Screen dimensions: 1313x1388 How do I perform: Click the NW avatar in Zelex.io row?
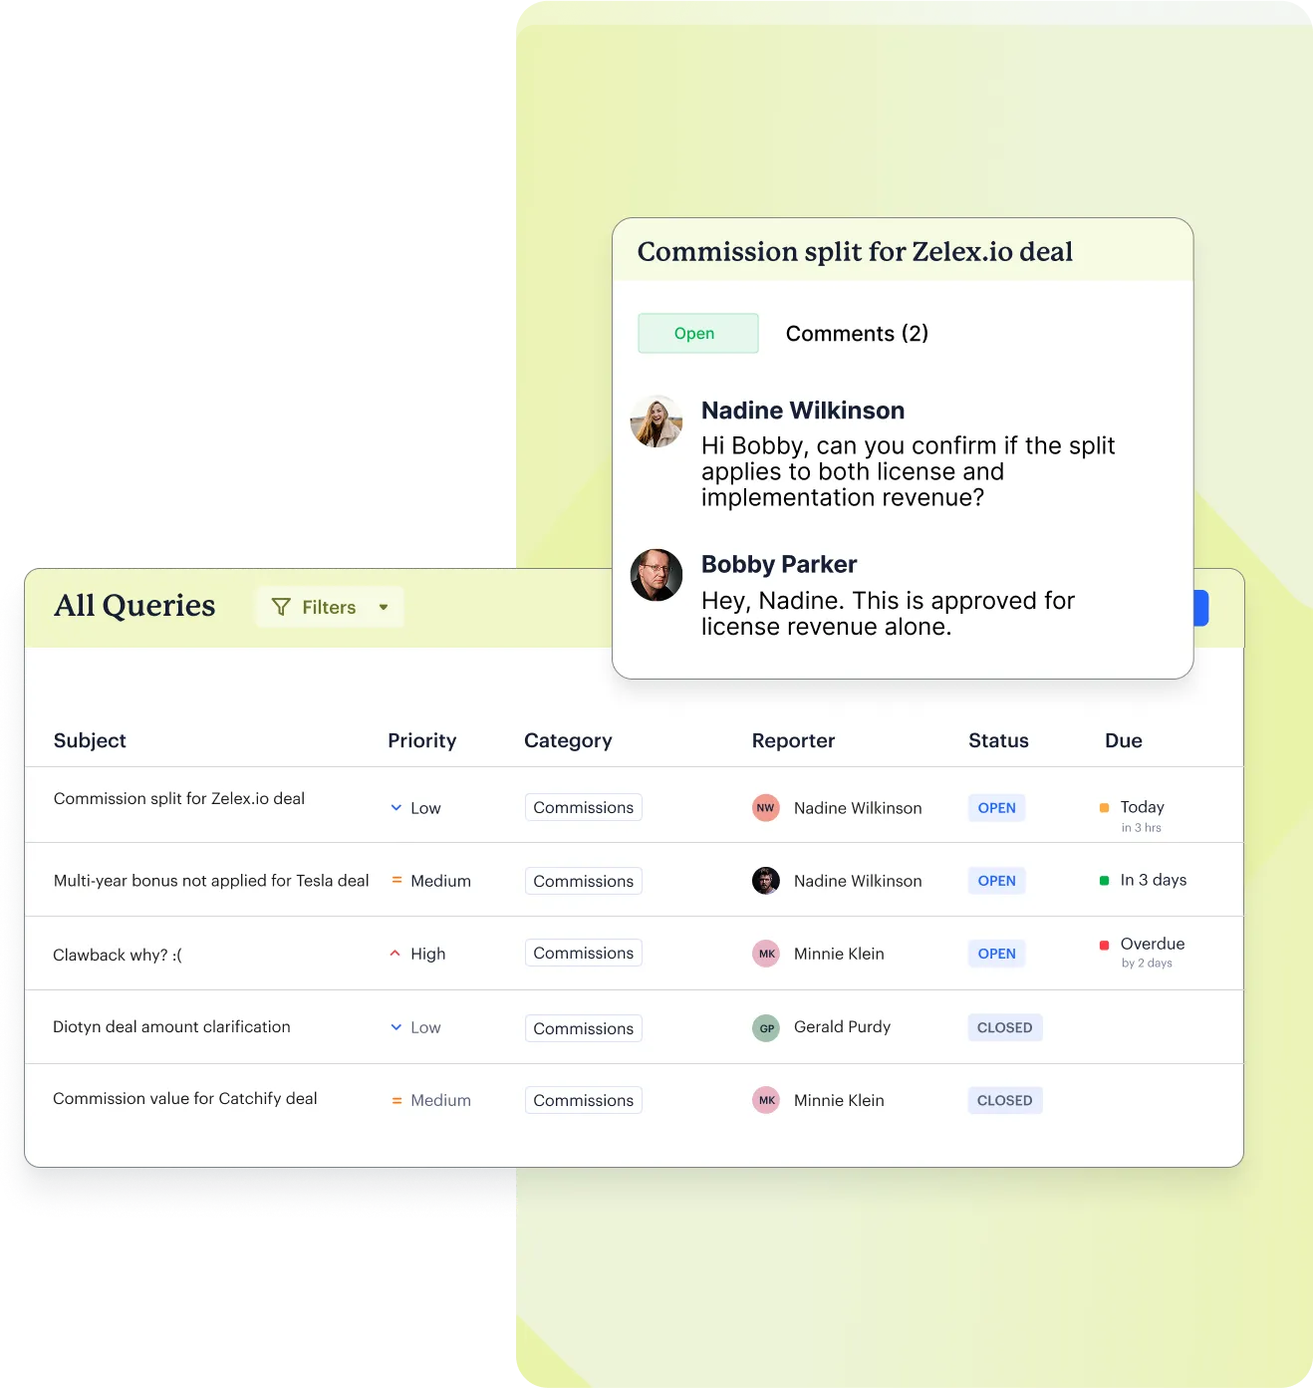(x=765, y=808)
